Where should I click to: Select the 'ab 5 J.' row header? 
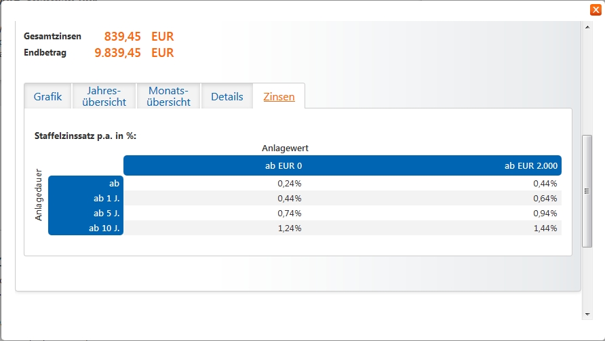[x=107, y=213]
